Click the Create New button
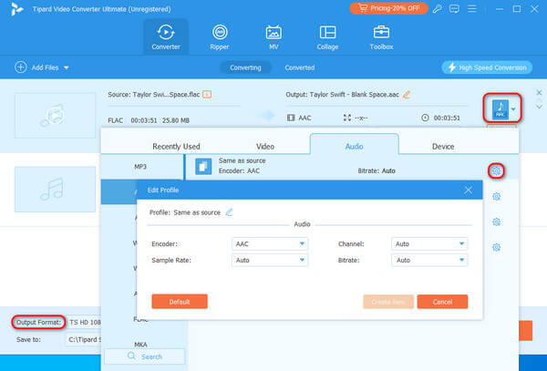Viewport: 547px width, 371px height. (x=388, y=302)
